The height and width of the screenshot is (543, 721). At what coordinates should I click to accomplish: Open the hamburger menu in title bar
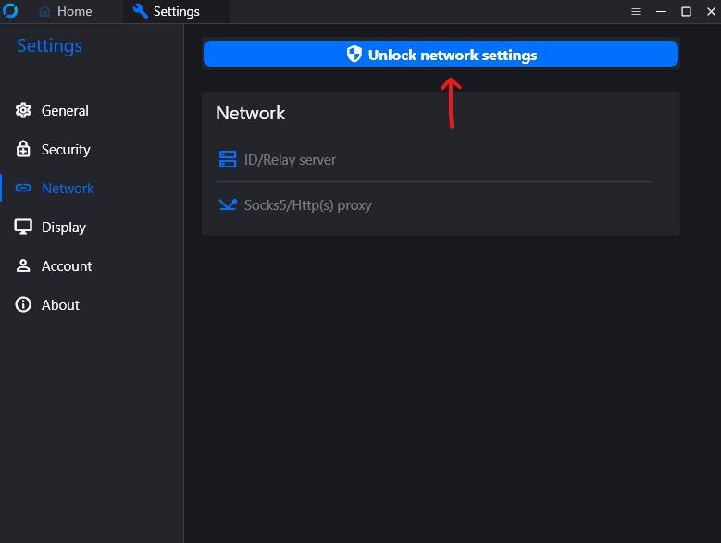click(636, 12)
